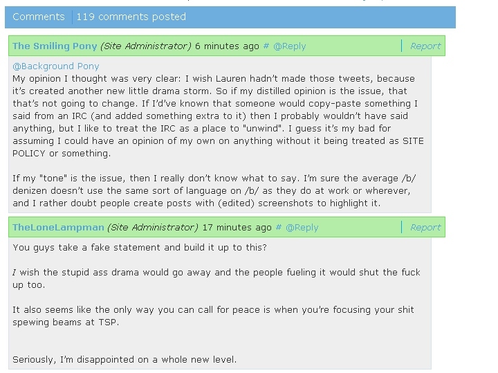Click the line 'You guys take a fake statement'
Viewport: 498px width, 373px height.
[x=138, y=247]
